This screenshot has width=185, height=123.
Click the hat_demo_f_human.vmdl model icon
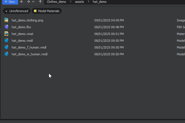coord(7,47)
